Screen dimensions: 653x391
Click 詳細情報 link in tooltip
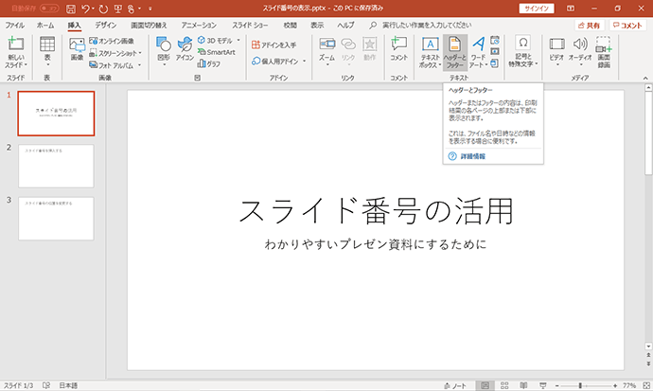tap(472, 156)
